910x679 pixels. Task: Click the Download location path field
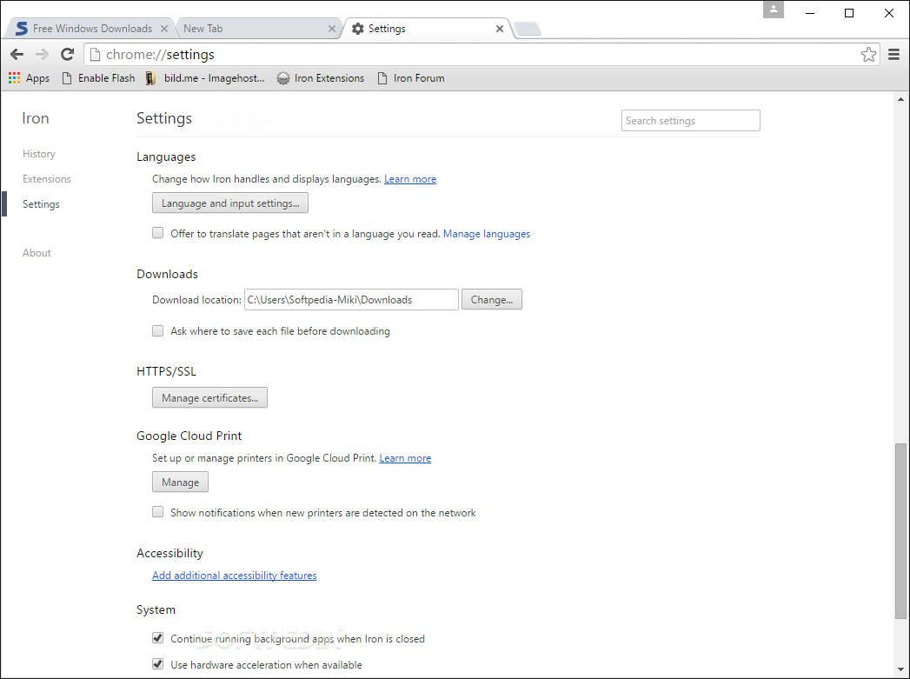(x=351, y=299)
